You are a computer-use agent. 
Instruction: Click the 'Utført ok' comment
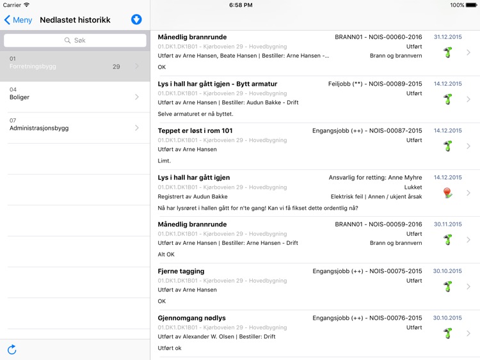pos(170,348)
